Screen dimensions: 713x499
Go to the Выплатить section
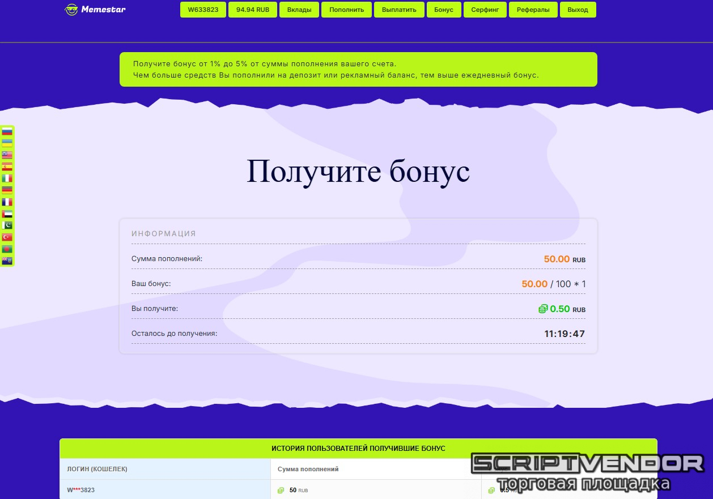pyautogui.click(x=399, y=10)
